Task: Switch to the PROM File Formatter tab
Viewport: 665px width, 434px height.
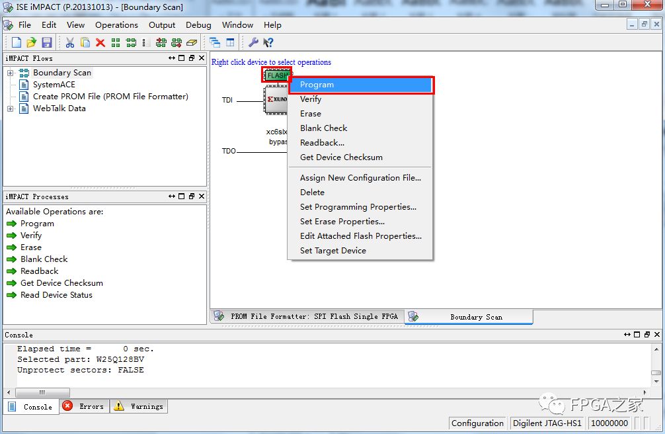Action: pos(307,316)
